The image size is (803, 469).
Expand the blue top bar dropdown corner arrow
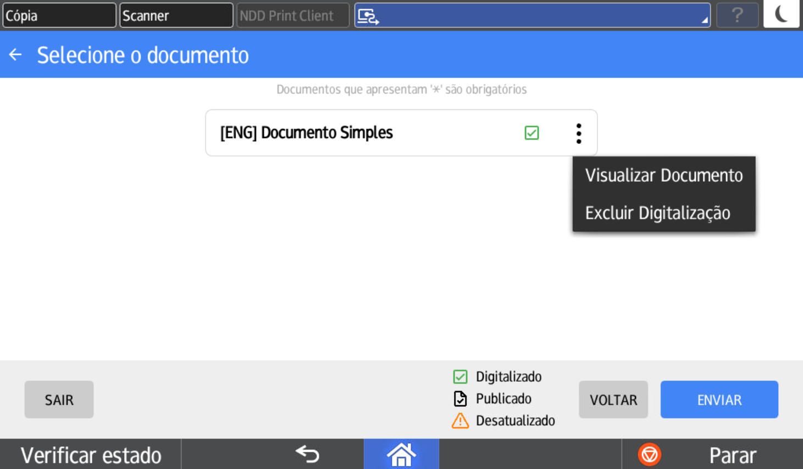[704, 20]
